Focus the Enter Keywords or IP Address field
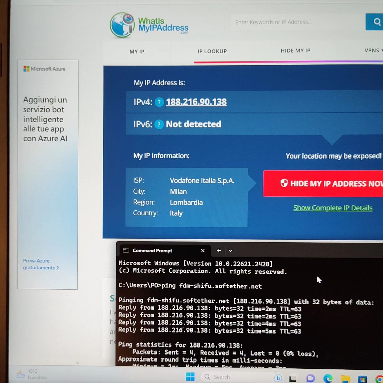Screen dimensions: 383x383 (x=298, y=22)
